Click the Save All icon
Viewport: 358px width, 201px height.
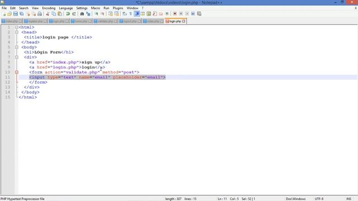click(x=21, y=14)
